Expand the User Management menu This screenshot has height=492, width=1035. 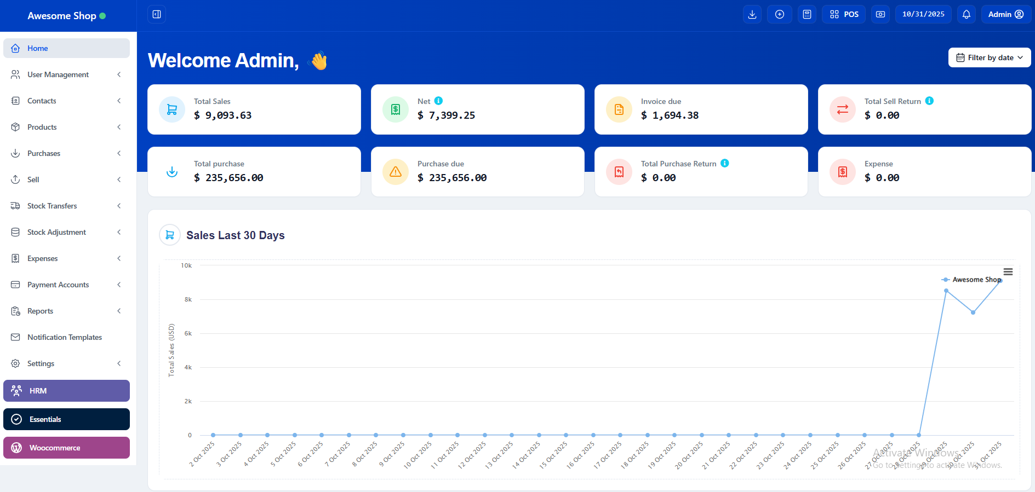click(x=66, y=74)
